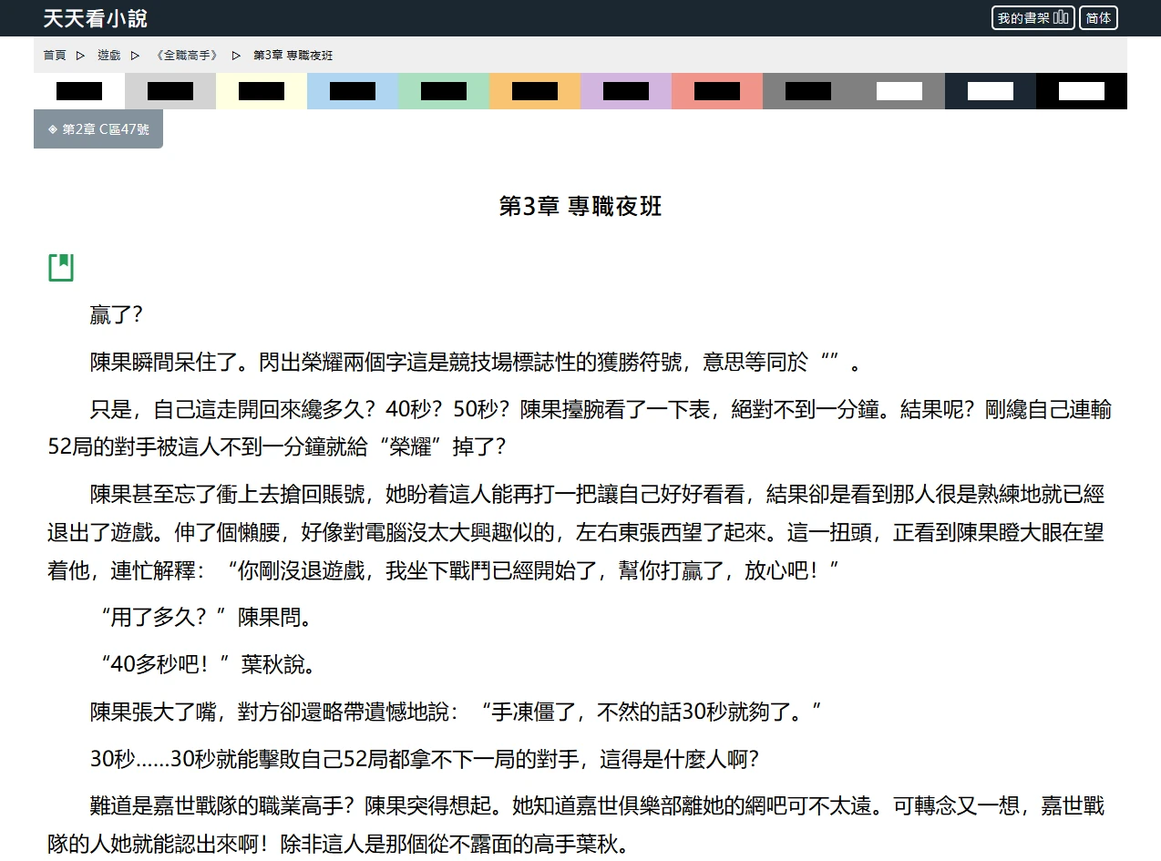Open 我的書架 bookshelf
1161x861 pixels.
(1033, 18)
